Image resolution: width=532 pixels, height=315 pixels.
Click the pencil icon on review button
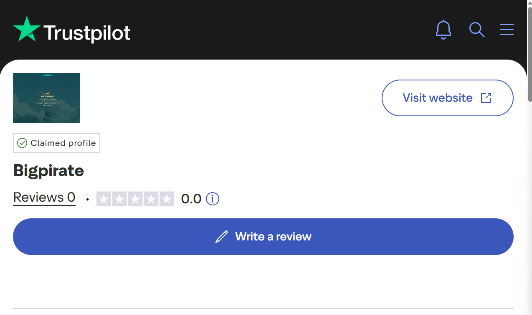(222, 237)
